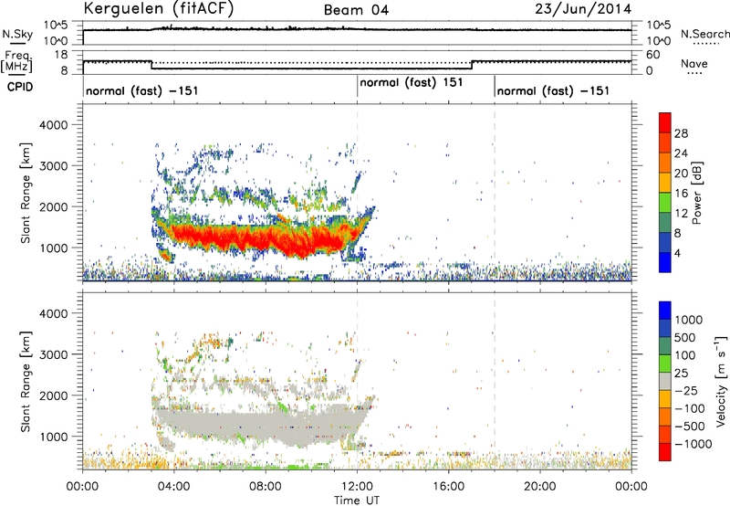This screenshot has height=506, width=730.
Task: Click the '20:00' time axis tick label
Action: pyautogui.click(x=540, y=487)
